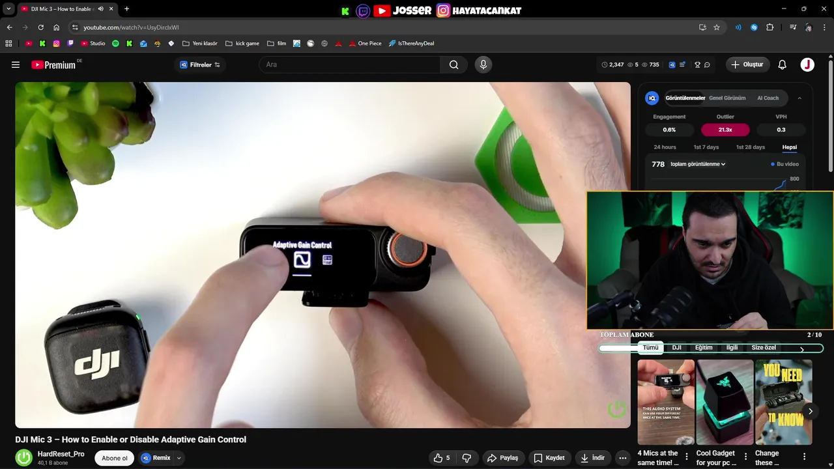Open options for 'Change these' video
Image resolution: width=834 pixels, height=469 pixels.
(805, 457)
